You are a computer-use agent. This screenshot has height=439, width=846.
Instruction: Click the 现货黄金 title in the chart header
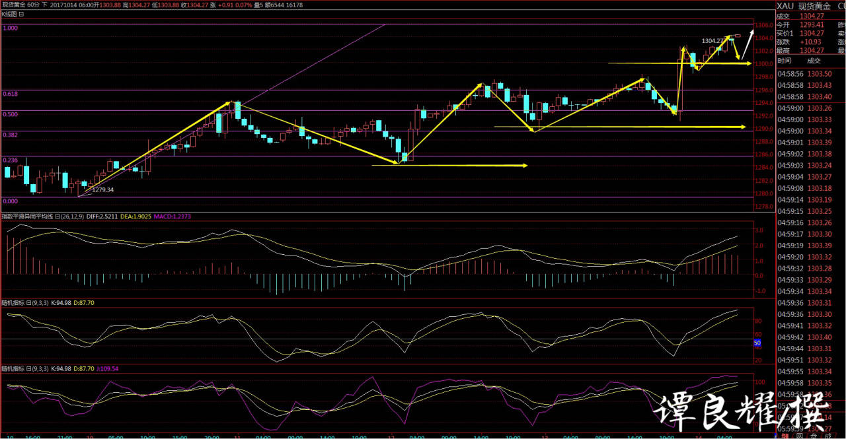click(x=13, y=5)
